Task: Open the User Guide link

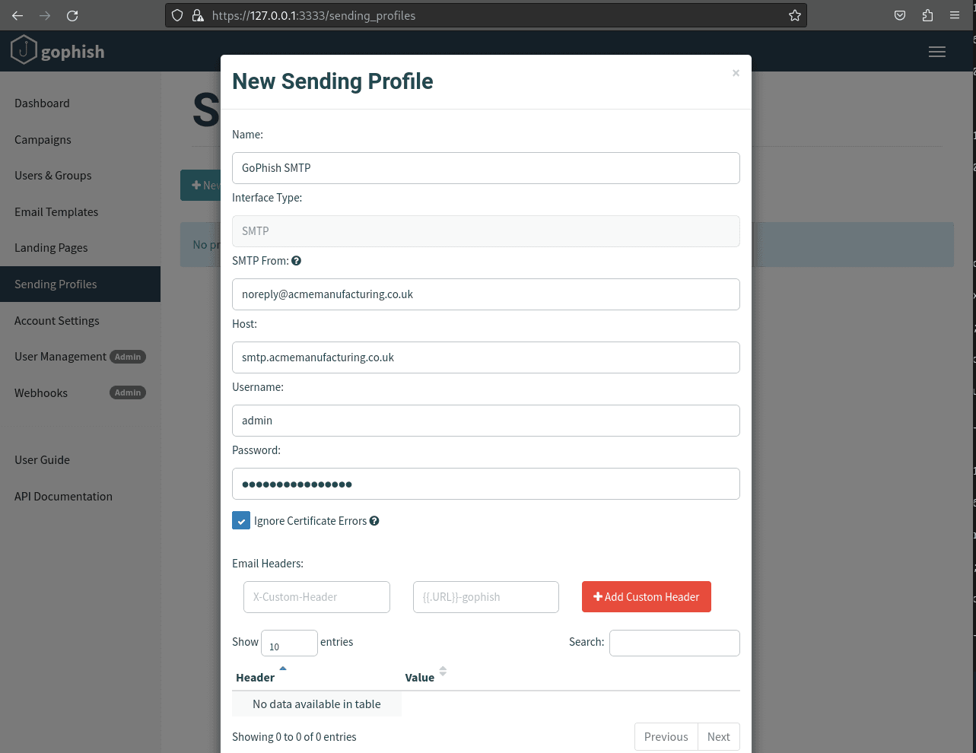Action: [x=42, y=460]
